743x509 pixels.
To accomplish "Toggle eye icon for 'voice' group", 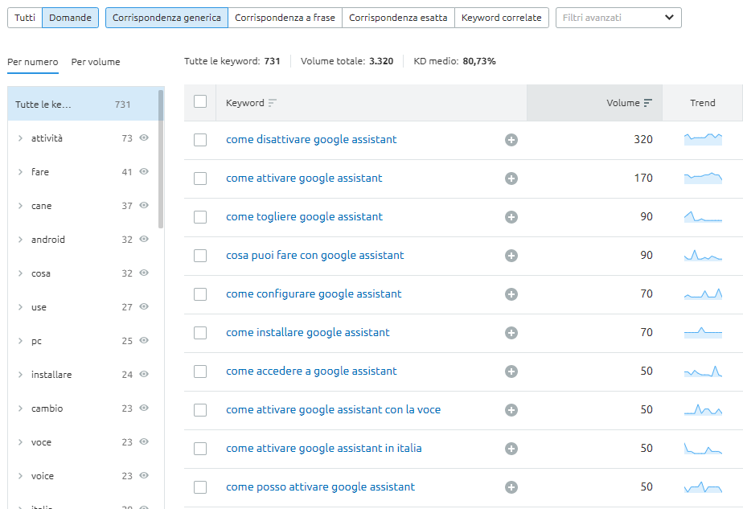I will click(144, 475).
